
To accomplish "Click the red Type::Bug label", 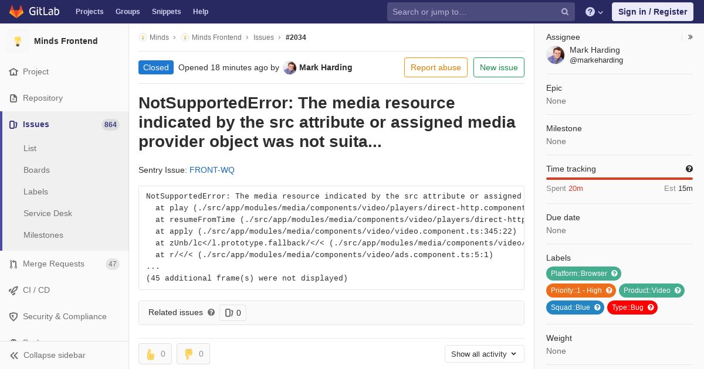I will tap(632, 307).
